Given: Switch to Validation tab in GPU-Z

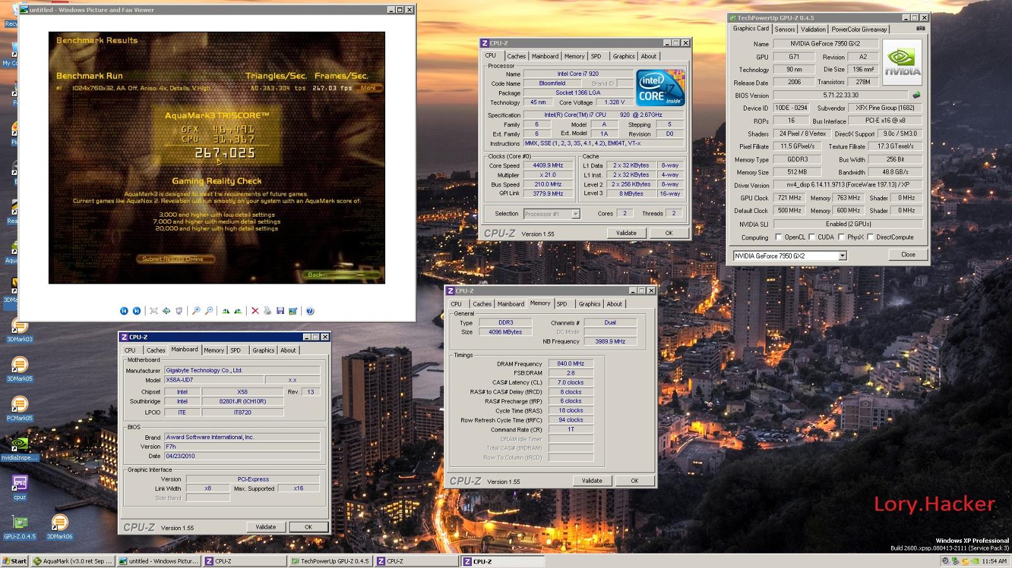Looking at the screenshot, I should tap(813, 29).
